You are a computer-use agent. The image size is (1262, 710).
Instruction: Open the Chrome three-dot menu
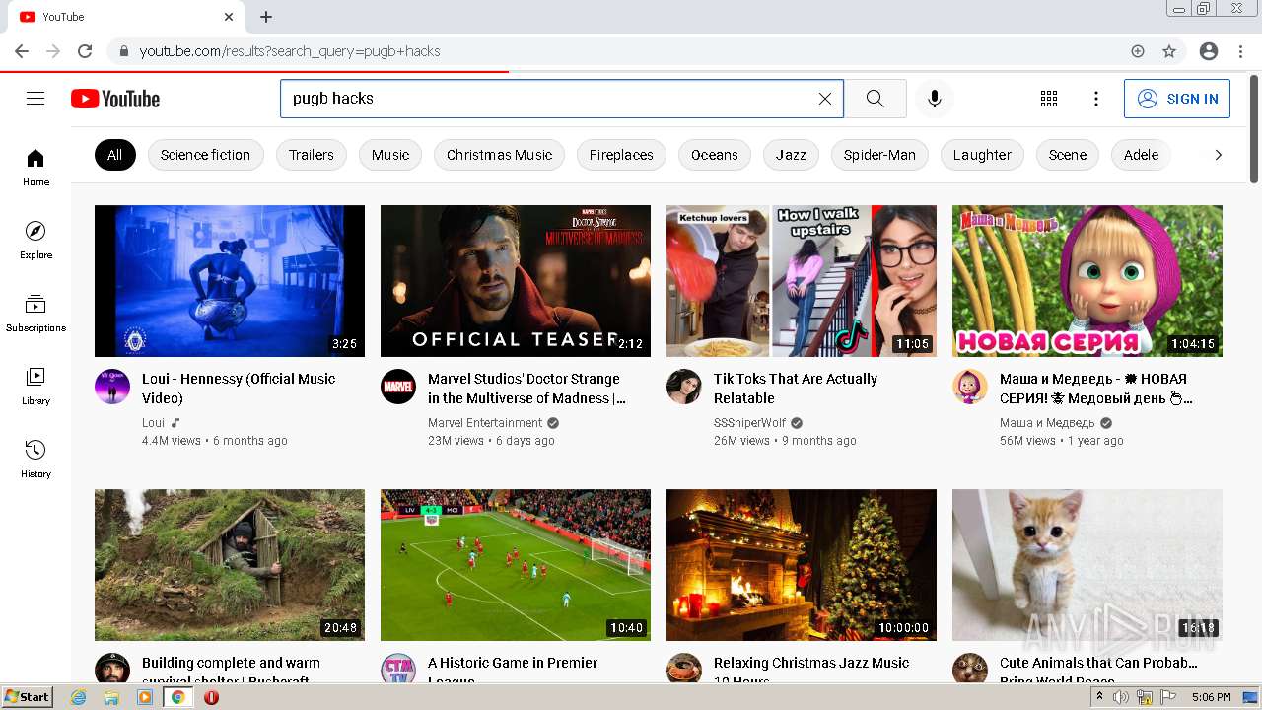point(1239,51)
